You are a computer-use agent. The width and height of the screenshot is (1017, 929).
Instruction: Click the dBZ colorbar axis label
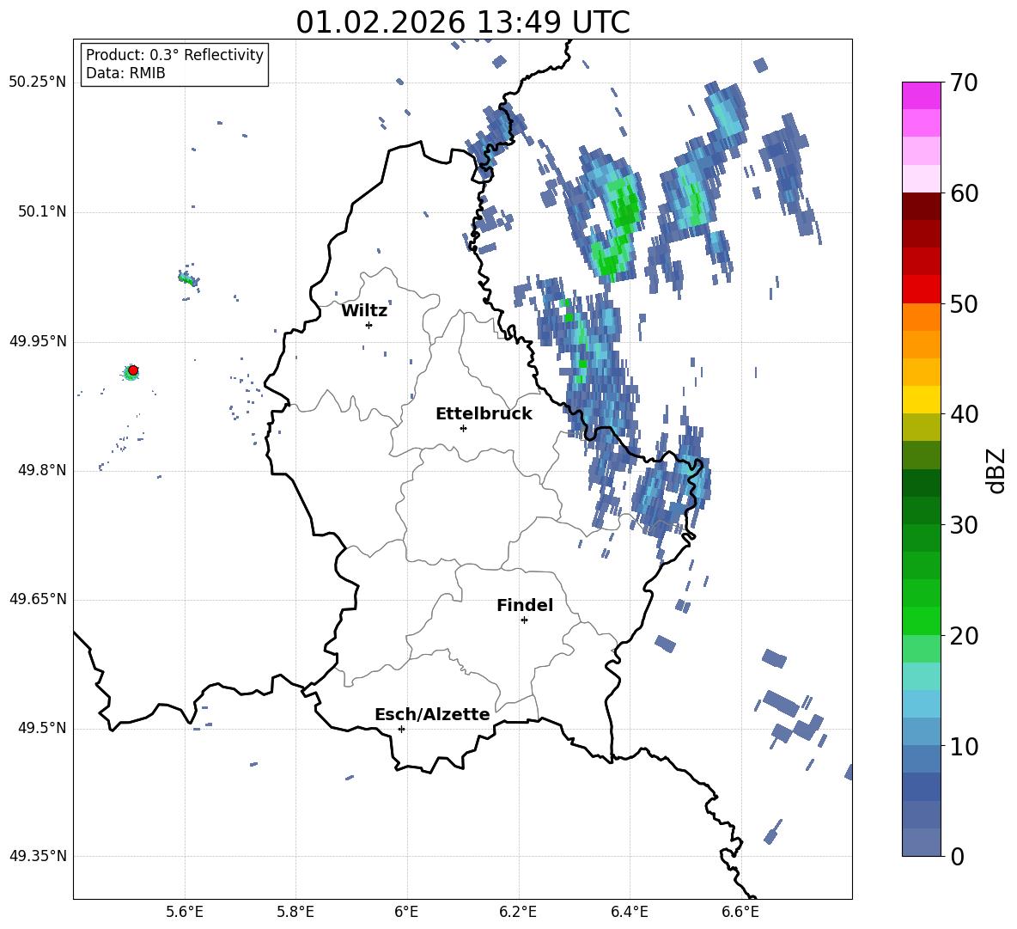pos(996,470)
